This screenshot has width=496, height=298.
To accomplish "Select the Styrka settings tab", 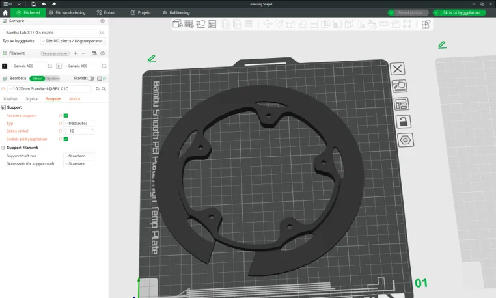I will [x=31, y=99].
